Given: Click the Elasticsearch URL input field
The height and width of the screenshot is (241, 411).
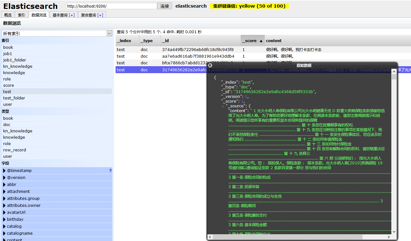Looking at the screenshot, I should click(111, 6).
